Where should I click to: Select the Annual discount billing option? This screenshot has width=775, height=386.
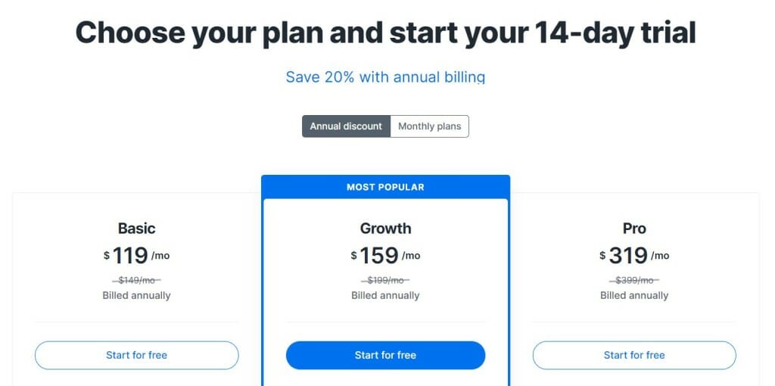coord(346,126)
